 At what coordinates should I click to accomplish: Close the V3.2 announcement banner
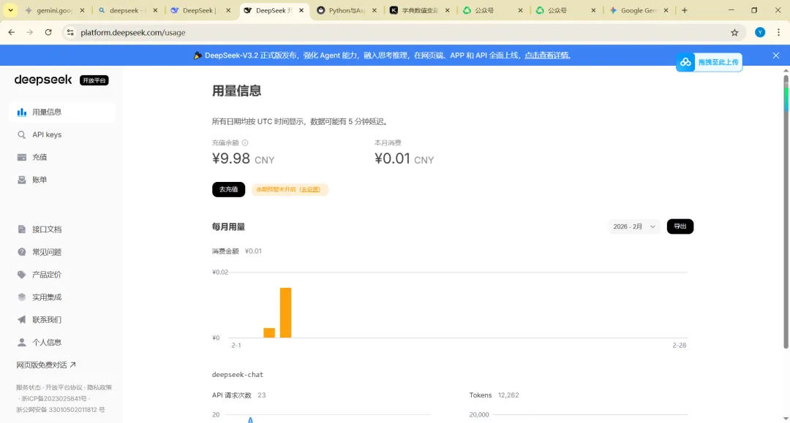pyautogui.click(x=776, y=56)
